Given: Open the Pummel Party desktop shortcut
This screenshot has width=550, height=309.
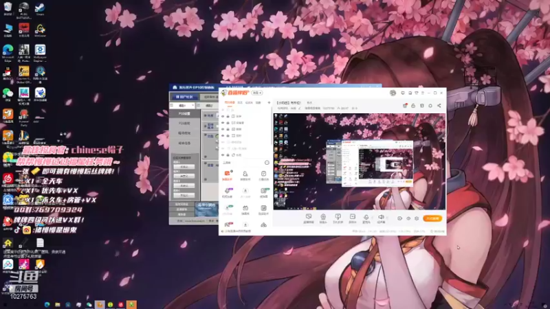Looking at the screenshot, I should [x=24, y=117].
